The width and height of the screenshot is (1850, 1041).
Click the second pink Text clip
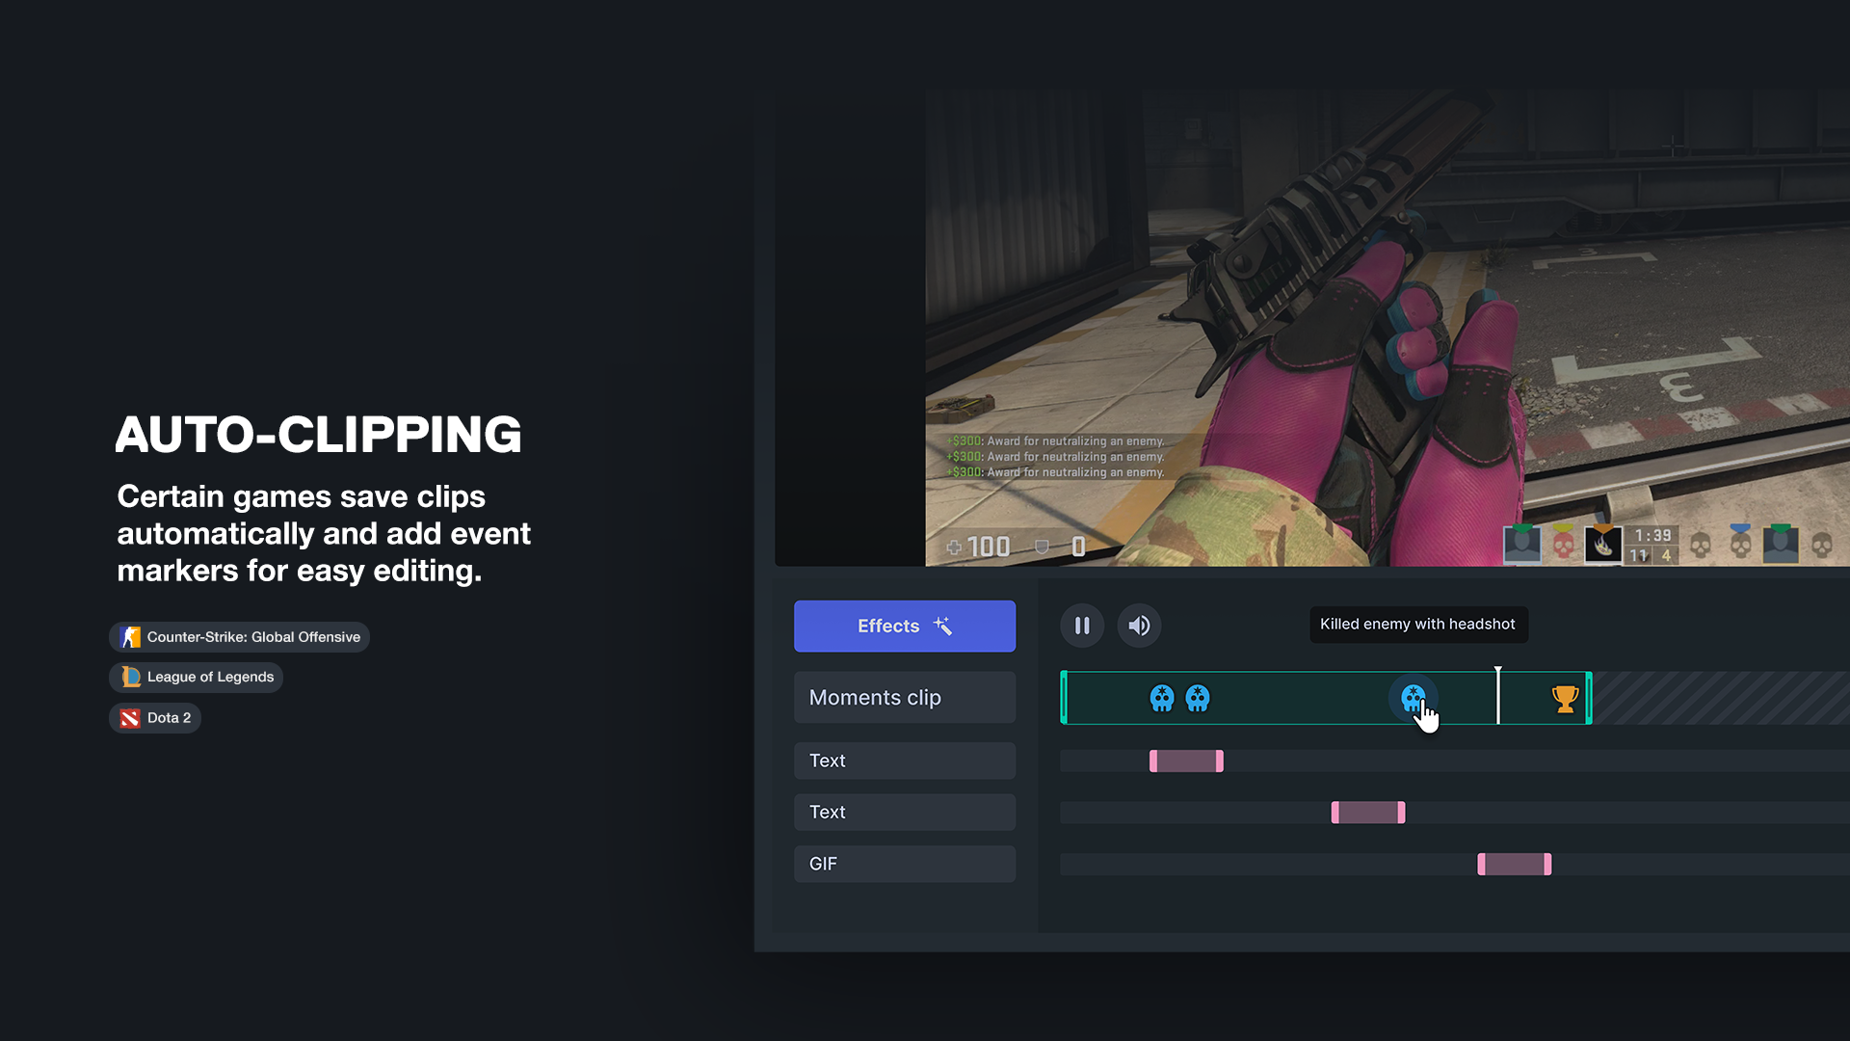[x=1367, y=811]
